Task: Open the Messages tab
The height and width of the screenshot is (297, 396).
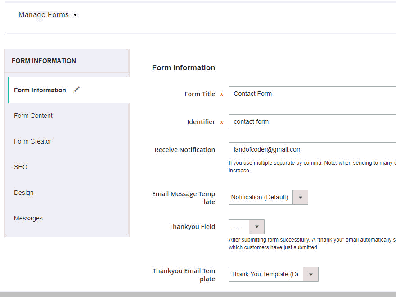Action: 28,218
